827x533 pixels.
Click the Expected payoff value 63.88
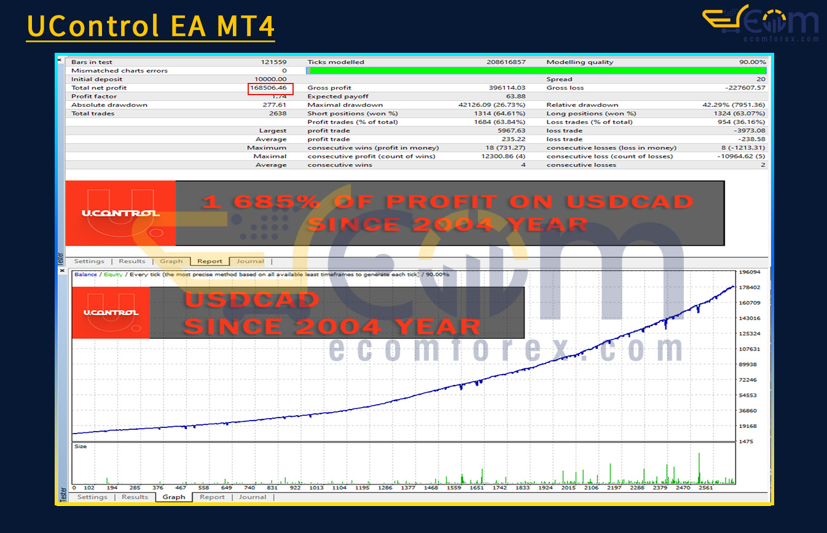pyautogui.click(x=516, y=96)
